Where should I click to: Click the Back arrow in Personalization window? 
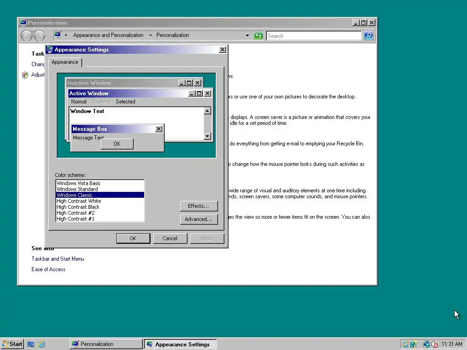(27, 36)
